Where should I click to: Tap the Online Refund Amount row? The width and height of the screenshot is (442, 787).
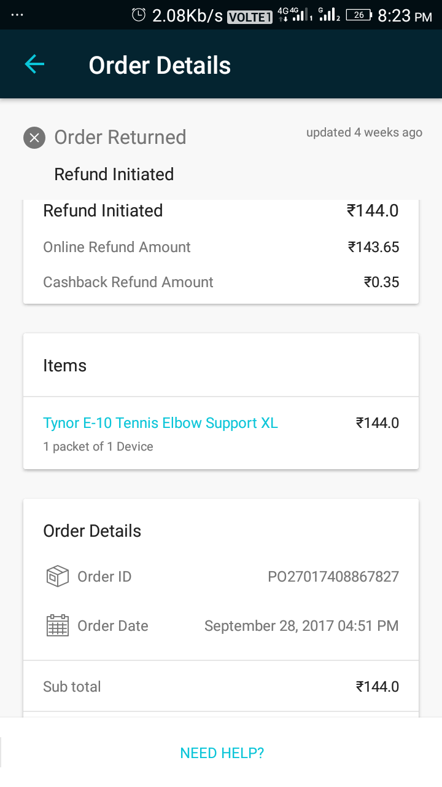(221, 247)
